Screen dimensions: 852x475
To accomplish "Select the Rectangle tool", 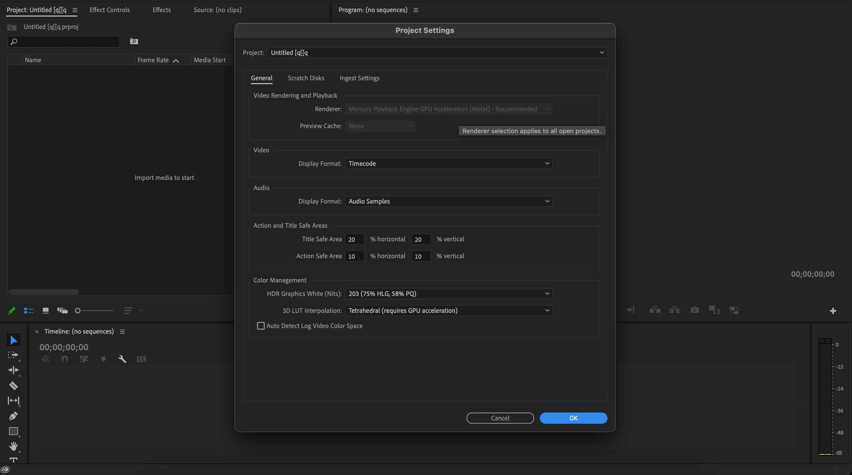I will click(13, 431).
